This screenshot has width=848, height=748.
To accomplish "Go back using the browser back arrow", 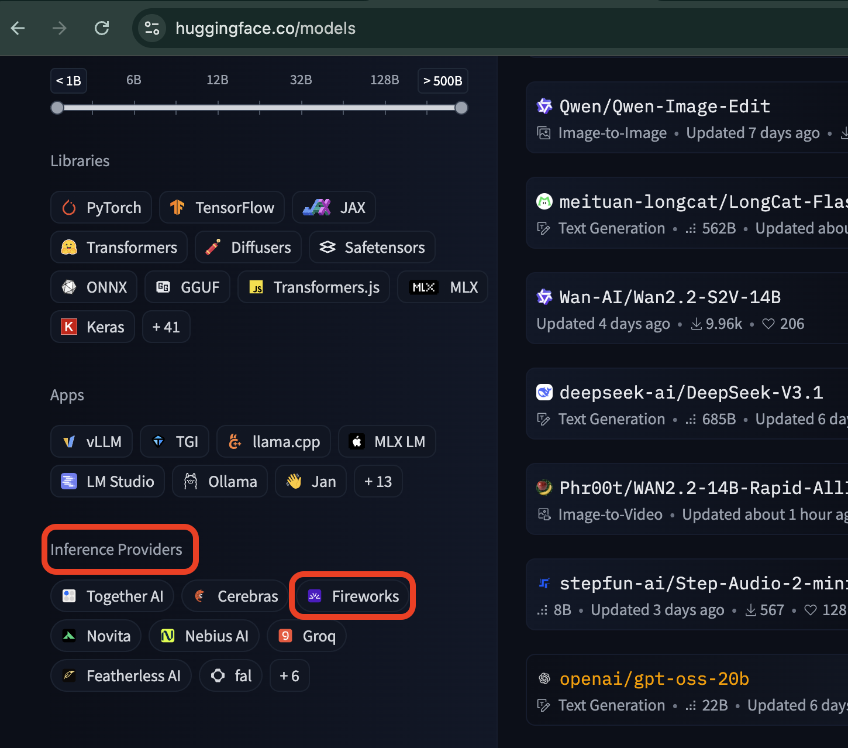I will click(x=18, y=28).
